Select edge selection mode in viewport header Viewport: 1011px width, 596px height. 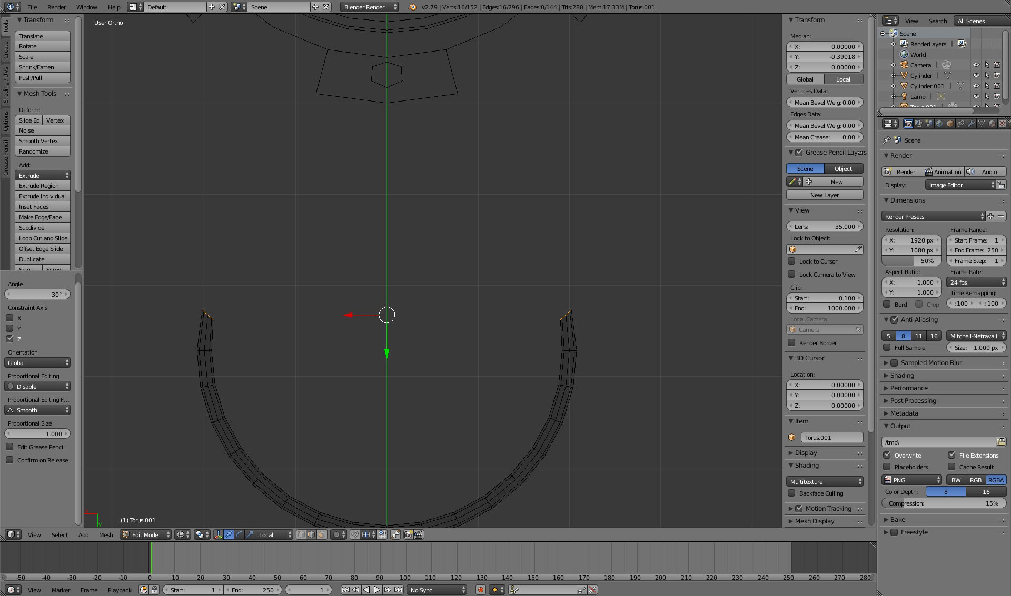311,534
